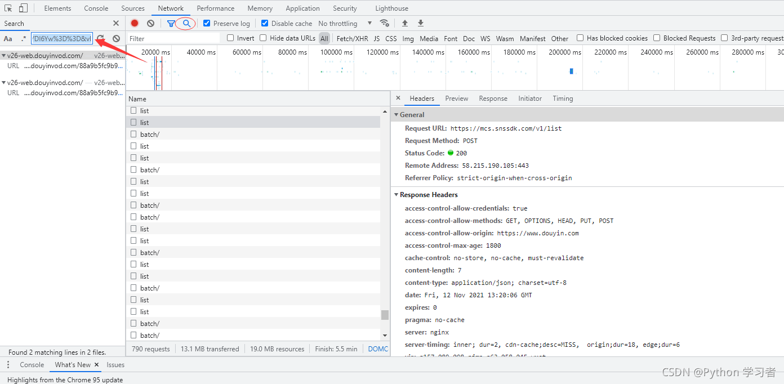The height and width of the screenshot is (384, 784).
Task: Switch to the top Console tab
Action: tap(96, 8)
